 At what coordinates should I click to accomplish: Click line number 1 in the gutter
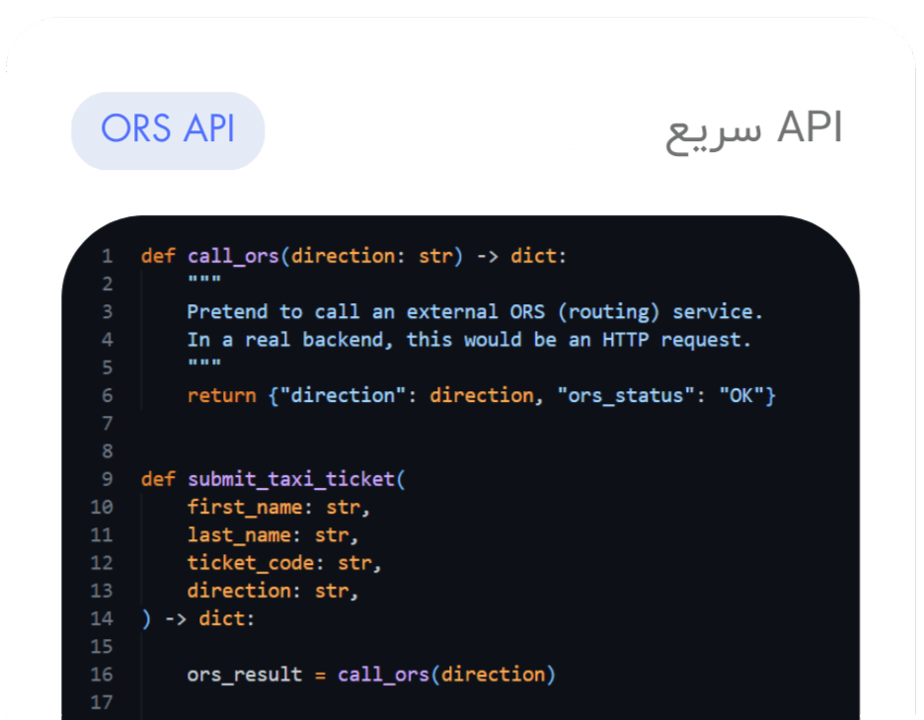(107, 257)
